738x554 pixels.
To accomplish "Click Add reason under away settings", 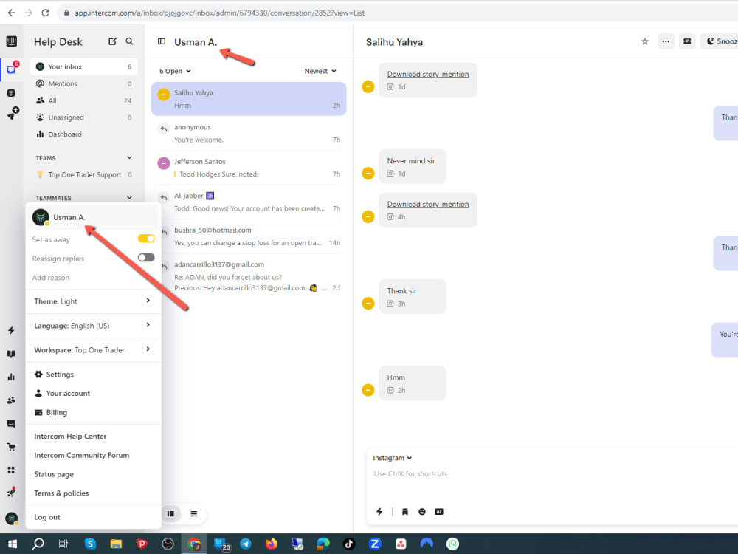I will (51, 278).
